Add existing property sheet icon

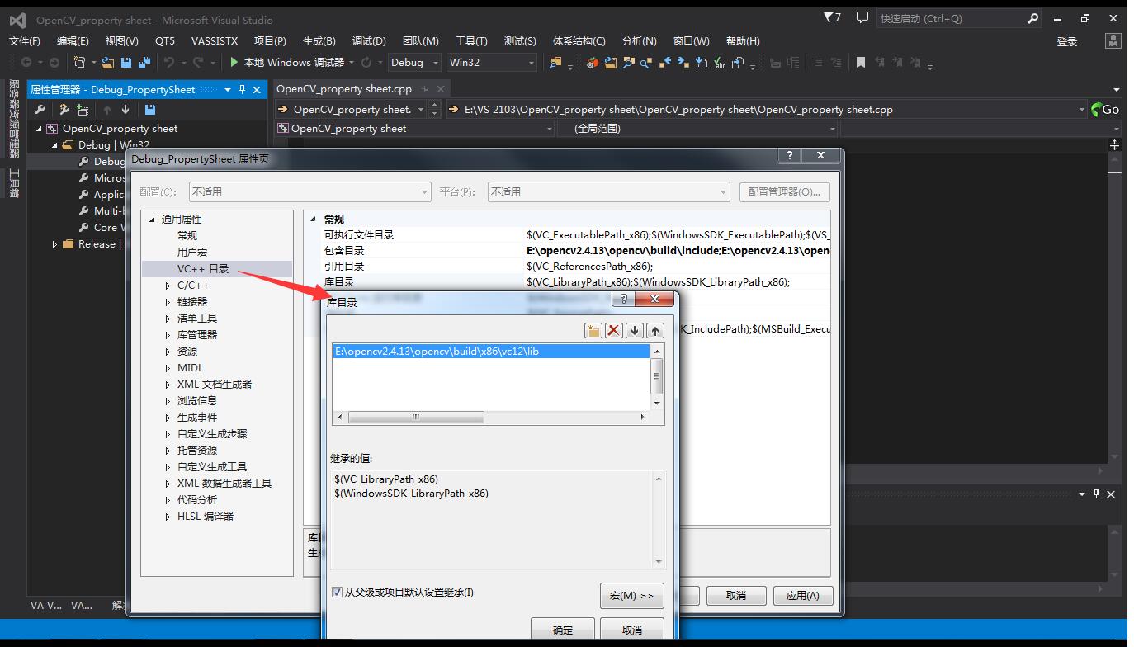[83, 109]
